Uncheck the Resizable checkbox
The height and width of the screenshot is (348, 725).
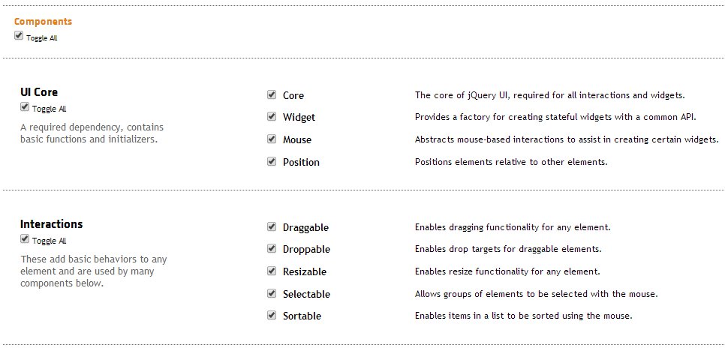(x=272, y=271)
